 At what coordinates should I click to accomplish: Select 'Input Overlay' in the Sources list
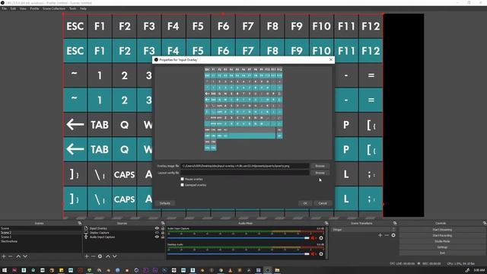click(98, 228)
